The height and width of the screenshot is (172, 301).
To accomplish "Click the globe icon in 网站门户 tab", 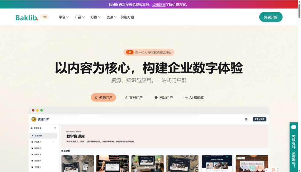I will [x=156, y=97].
